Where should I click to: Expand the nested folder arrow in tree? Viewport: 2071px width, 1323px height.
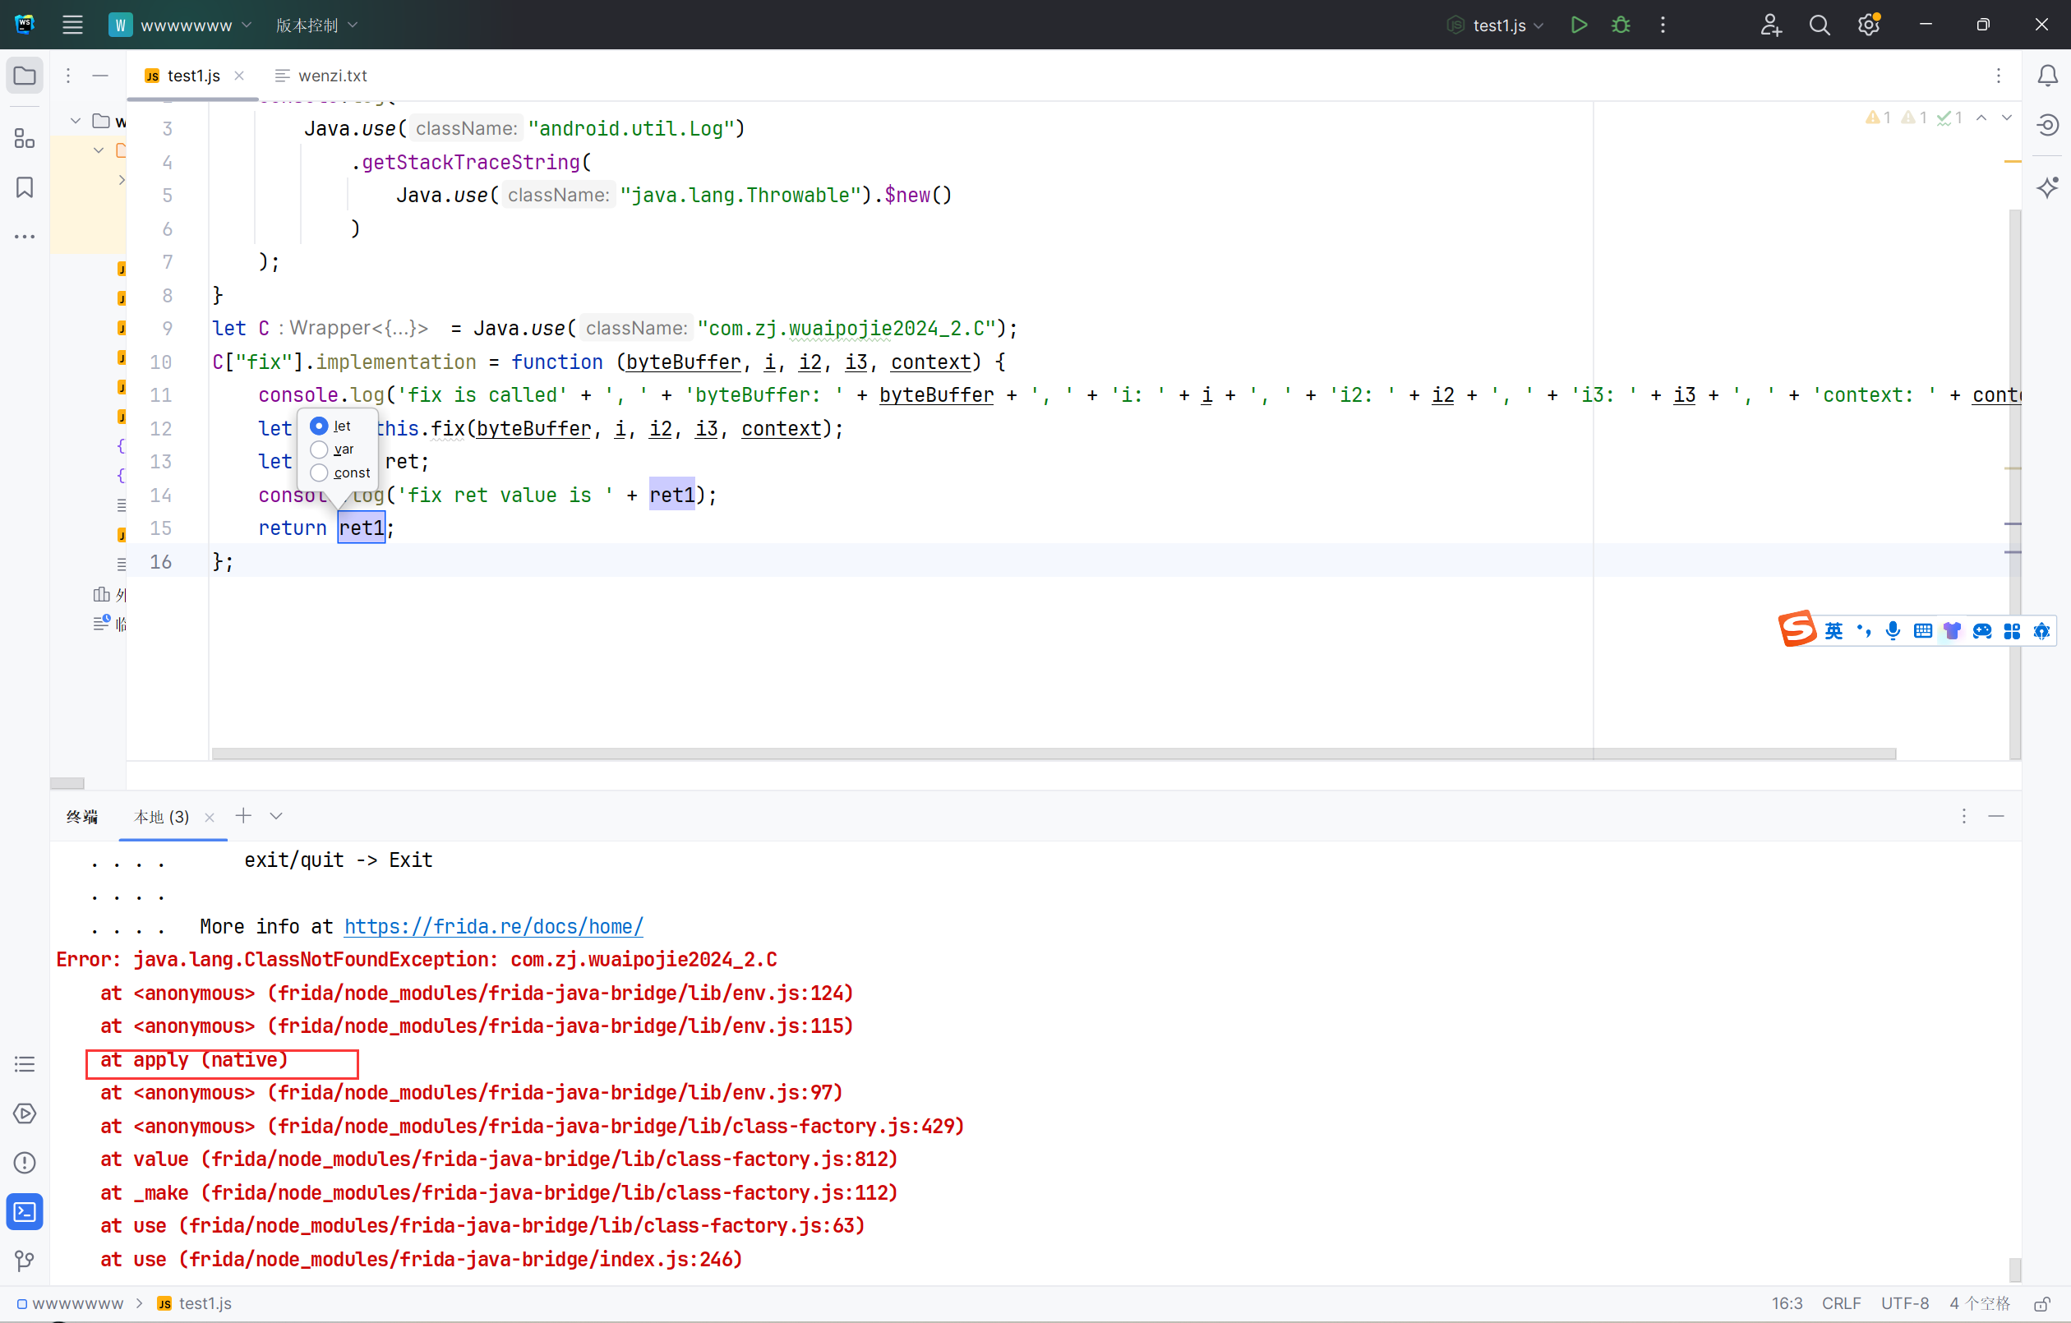point(122,180)
